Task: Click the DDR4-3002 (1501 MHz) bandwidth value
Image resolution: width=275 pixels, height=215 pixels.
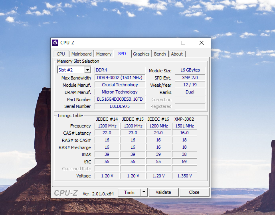Action: pyautogui.click(x=120, y=78)
